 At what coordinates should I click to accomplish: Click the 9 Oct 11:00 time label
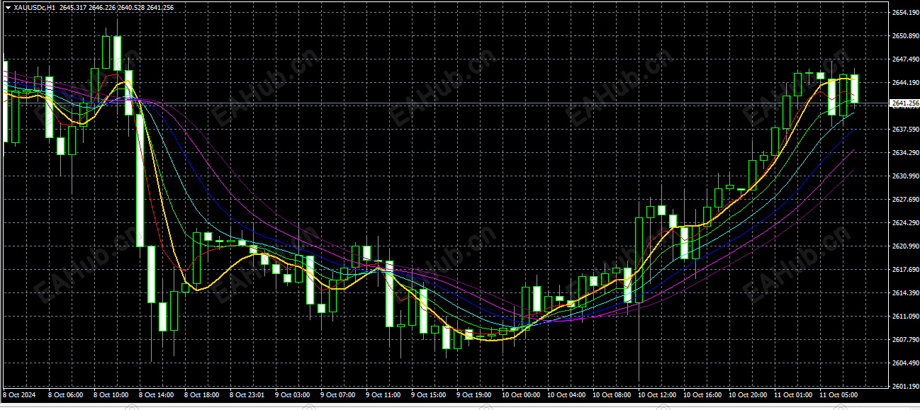383,394
